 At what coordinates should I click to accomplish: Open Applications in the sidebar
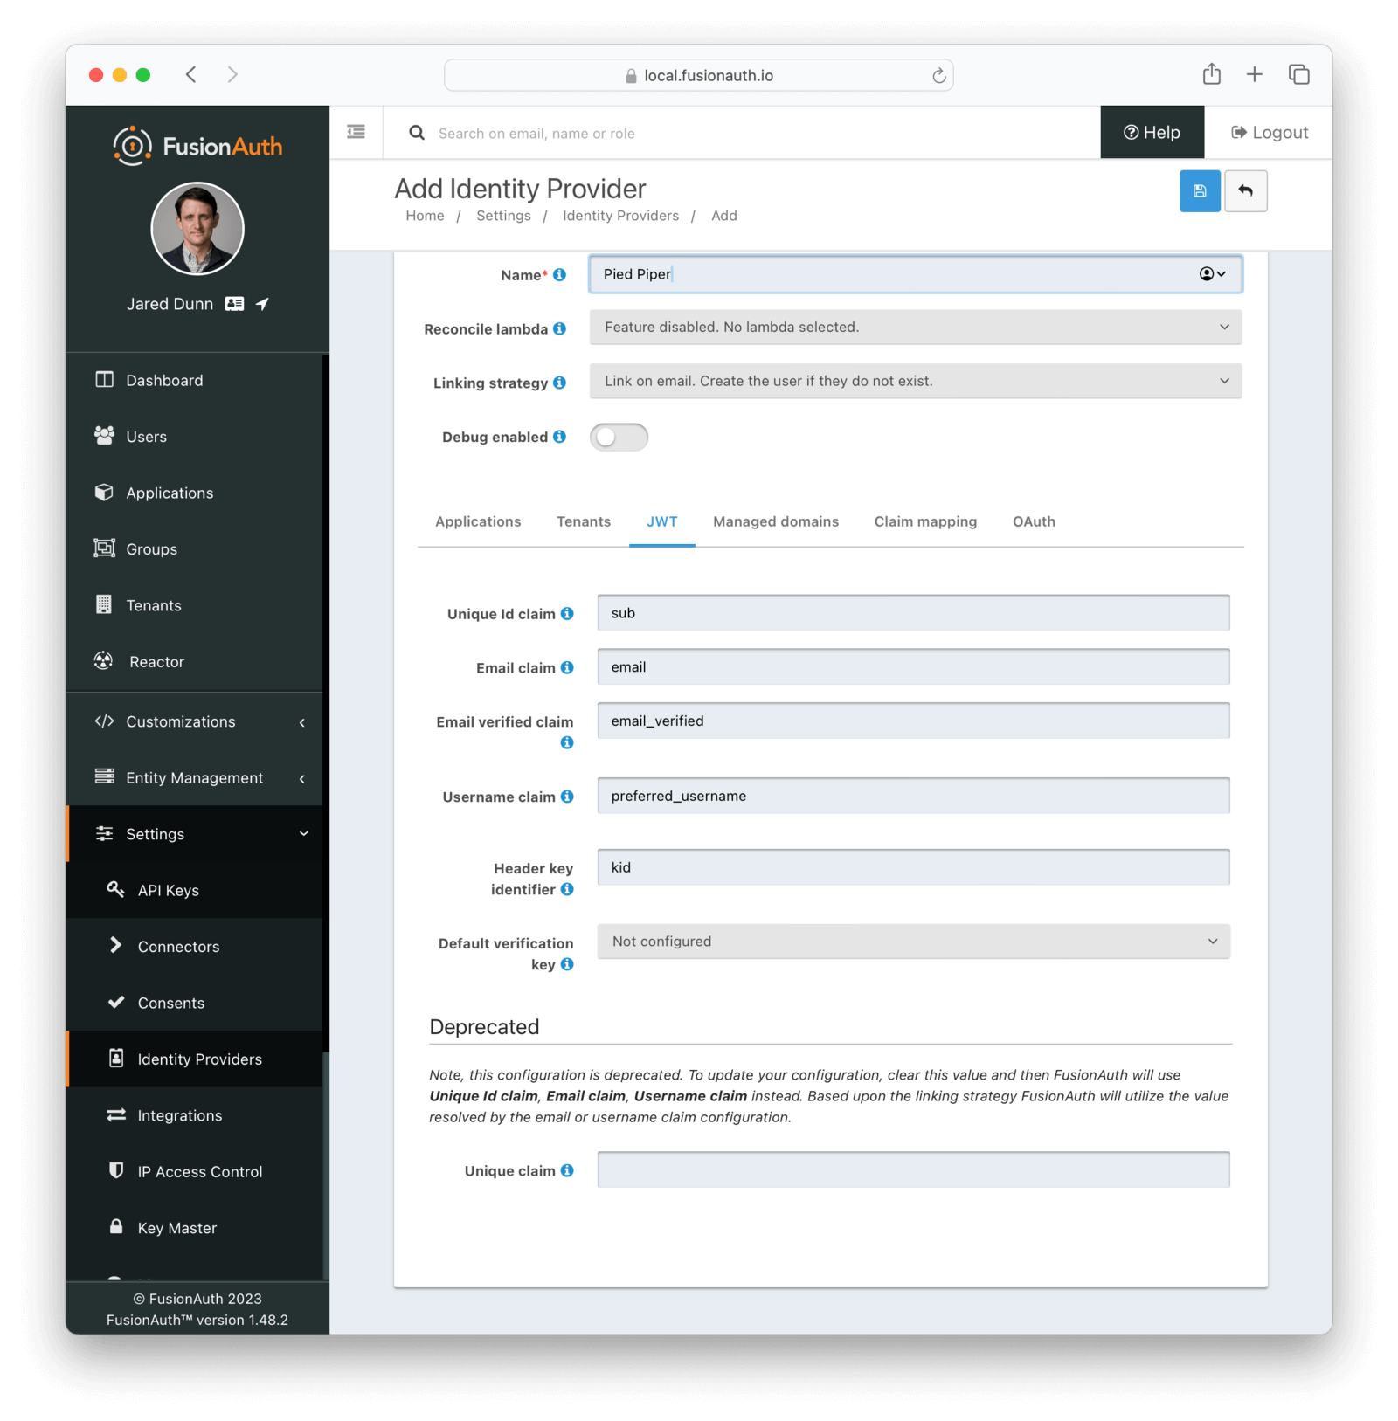[194, 493]
